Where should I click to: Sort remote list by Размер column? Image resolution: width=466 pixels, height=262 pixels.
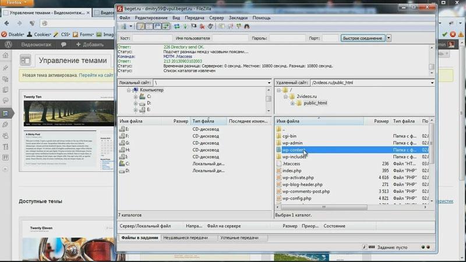[x=377, y=121]
